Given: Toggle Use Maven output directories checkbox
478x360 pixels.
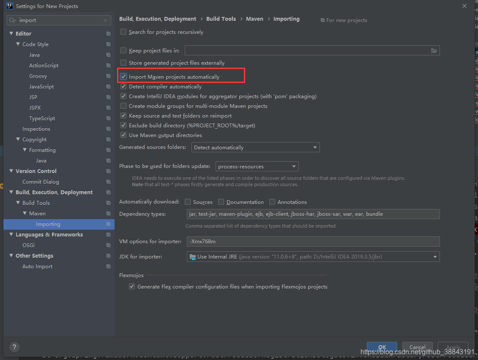Looking at the screenshot, I should 123,135.
